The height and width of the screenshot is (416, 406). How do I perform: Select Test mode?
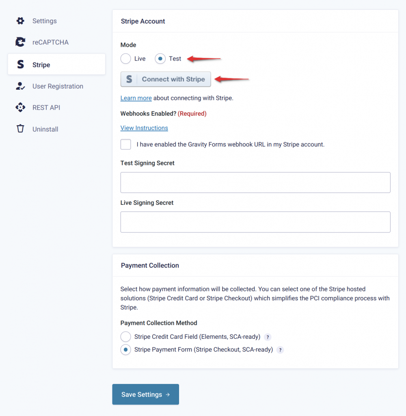(x=160, y=58)
